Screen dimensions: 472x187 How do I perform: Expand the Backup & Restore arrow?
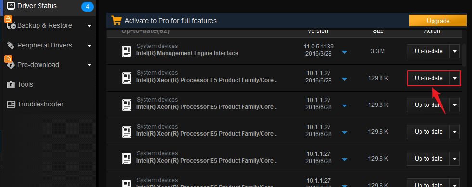89,26
